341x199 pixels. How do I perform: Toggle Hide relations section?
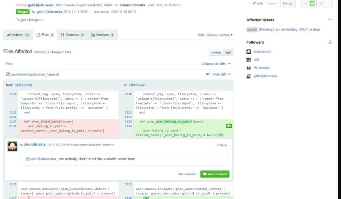[215, 35]
